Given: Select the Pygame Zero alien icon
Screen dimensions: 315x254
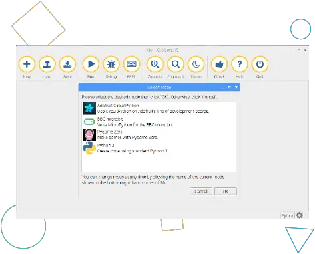Looking at the screenshot, I should [89, 135].
